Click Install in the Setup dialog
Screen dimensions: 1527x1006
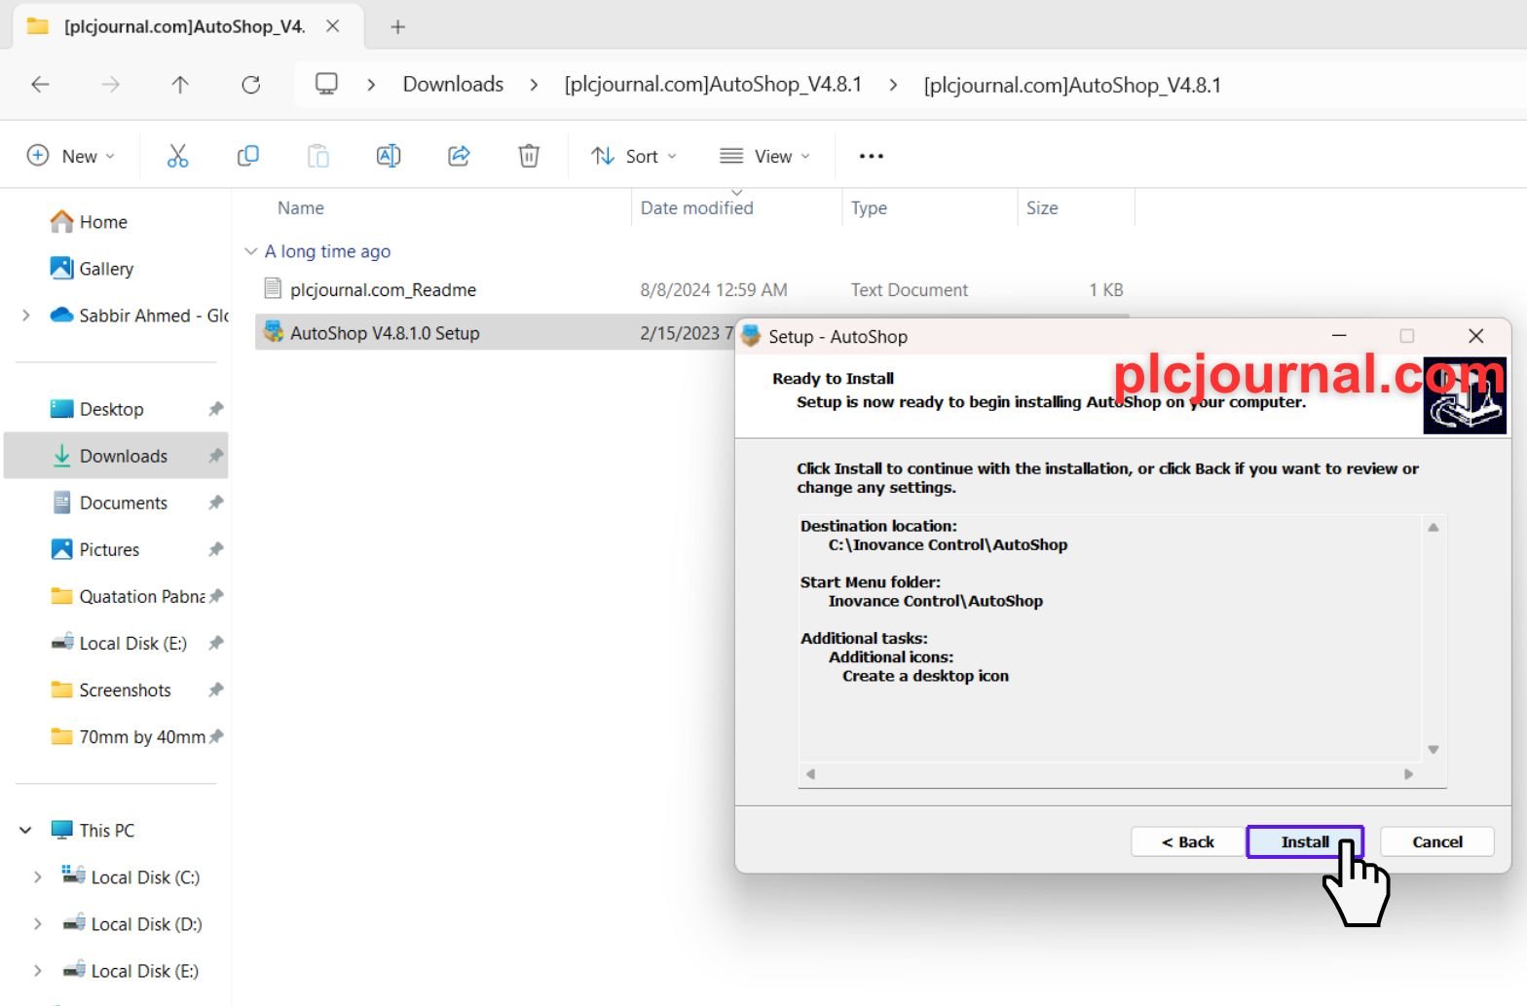(1305, 841)
